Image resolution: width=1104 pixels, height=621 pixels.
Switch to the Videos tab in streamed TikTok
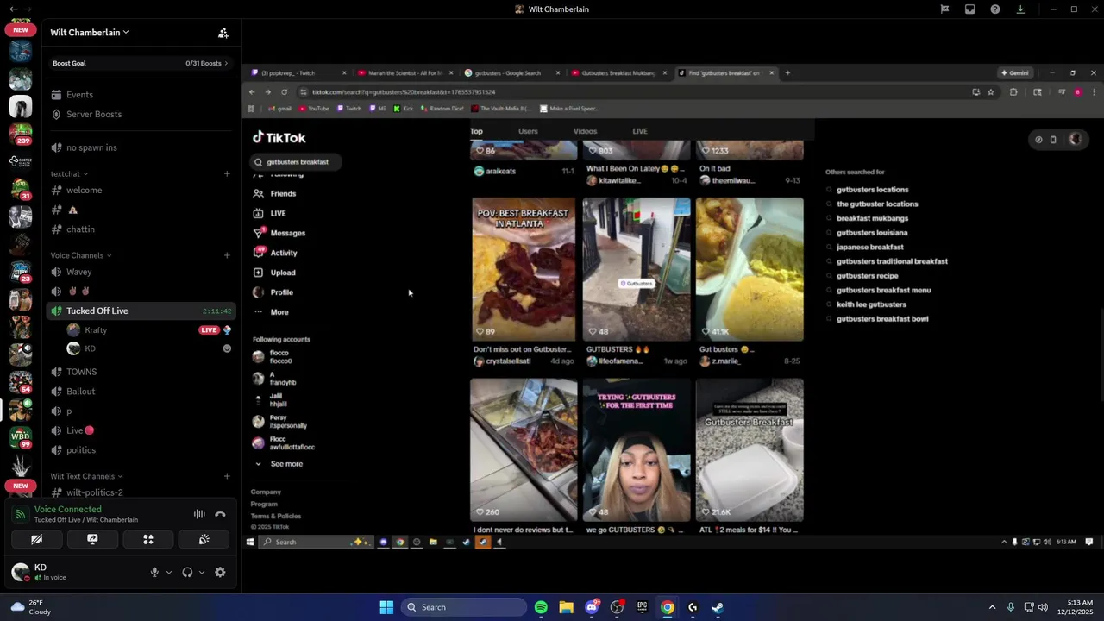coord(585,131)
